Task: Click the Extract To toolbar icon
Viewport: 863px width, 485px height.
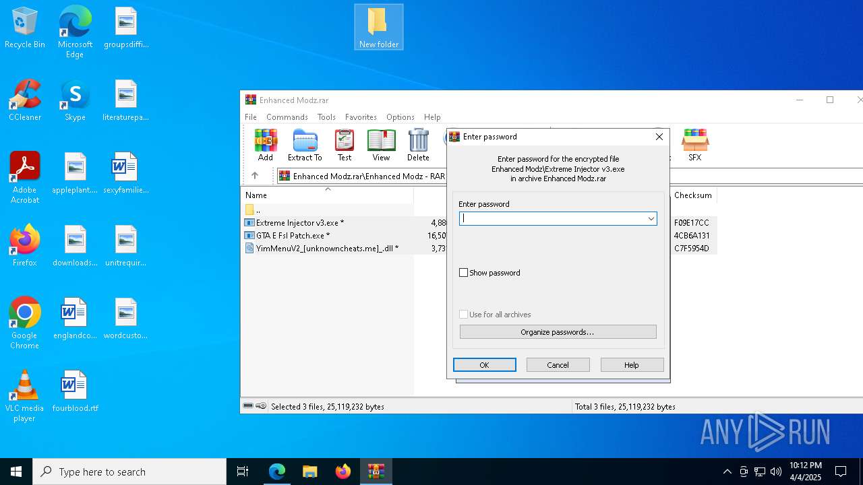Action: (305, 145)
